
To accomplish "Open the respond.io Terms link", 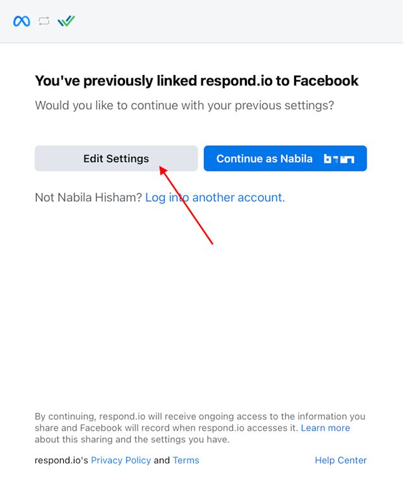I will tap(186, 461).
